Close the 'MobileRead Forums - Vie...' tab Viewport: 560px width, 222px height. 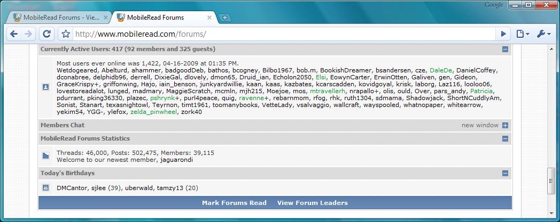click(106, 18)
